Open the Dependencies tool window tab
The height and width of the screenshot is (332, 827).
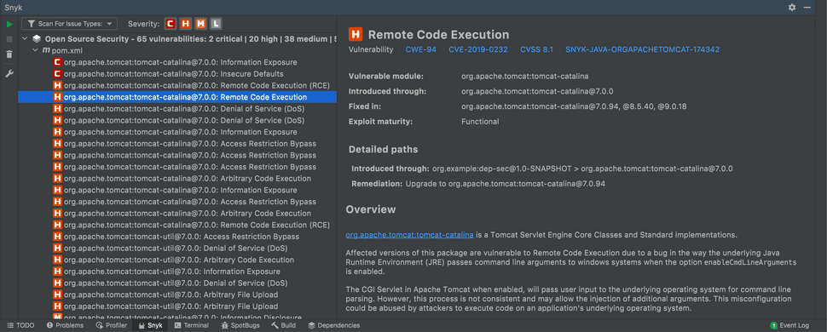[x=334, y=326]
